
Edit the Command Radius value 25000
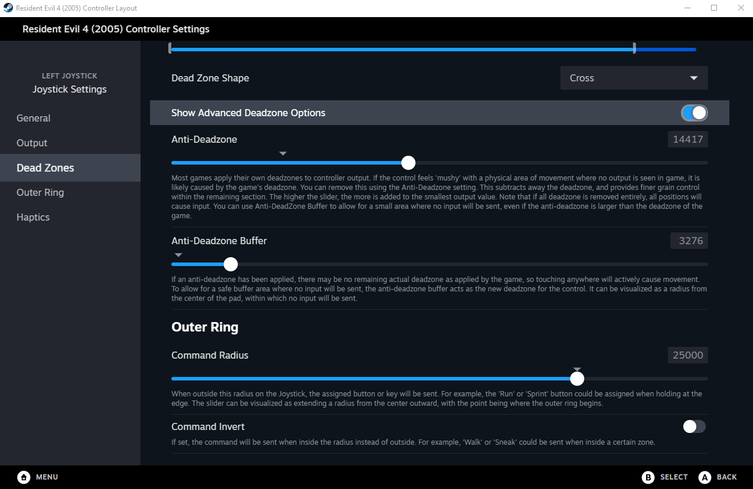tap(688, 355)
